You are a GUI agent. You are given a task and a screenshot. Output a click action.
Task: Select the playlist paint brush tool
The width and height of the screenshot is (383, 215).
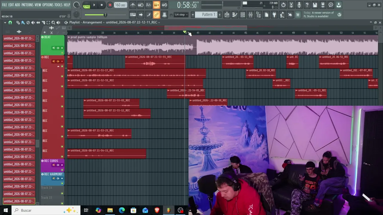point(23,22)
